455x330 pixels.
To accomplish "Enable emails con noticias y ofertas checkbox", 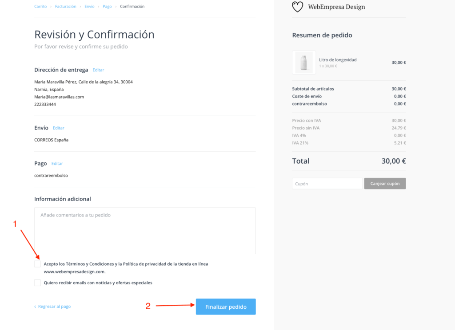I will (37, 283).
